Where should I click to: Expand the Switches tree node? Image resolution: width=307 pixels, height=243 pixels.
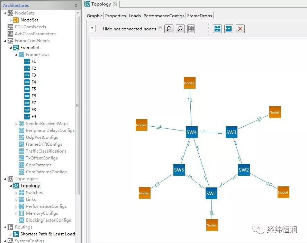tap(16, 193)
